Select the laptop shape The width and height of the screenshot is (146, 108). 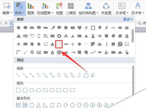(x=127, y=44)
